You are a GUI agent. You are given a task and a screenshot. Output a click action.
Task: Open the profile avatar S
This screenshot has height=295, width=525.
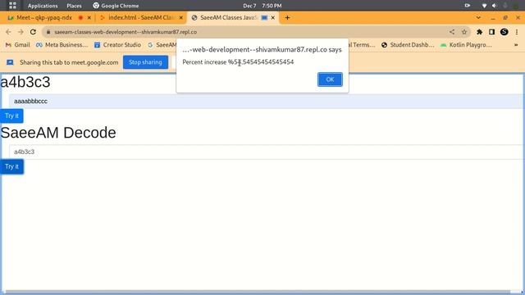504,32
